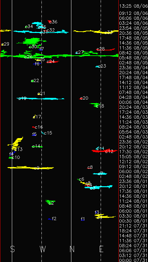
Task: Click the 00:30 08/01 time label
Action: point(134,221)
